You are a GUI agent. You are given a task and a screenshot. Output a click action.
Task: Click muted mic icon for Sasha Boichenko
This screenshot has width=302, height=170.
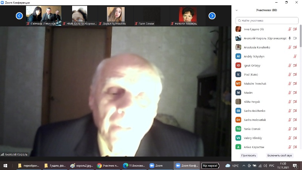coord(290,111)
